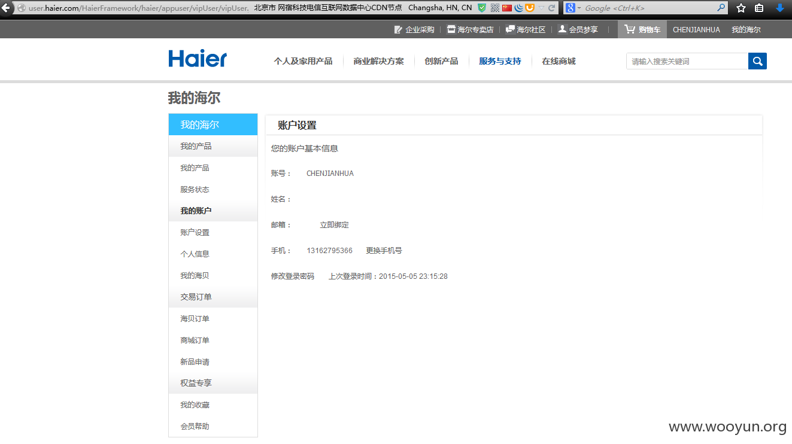This screenshot has height=444, width=792.
Task: Click the site globe icon beside the URL
Action: 22,8
